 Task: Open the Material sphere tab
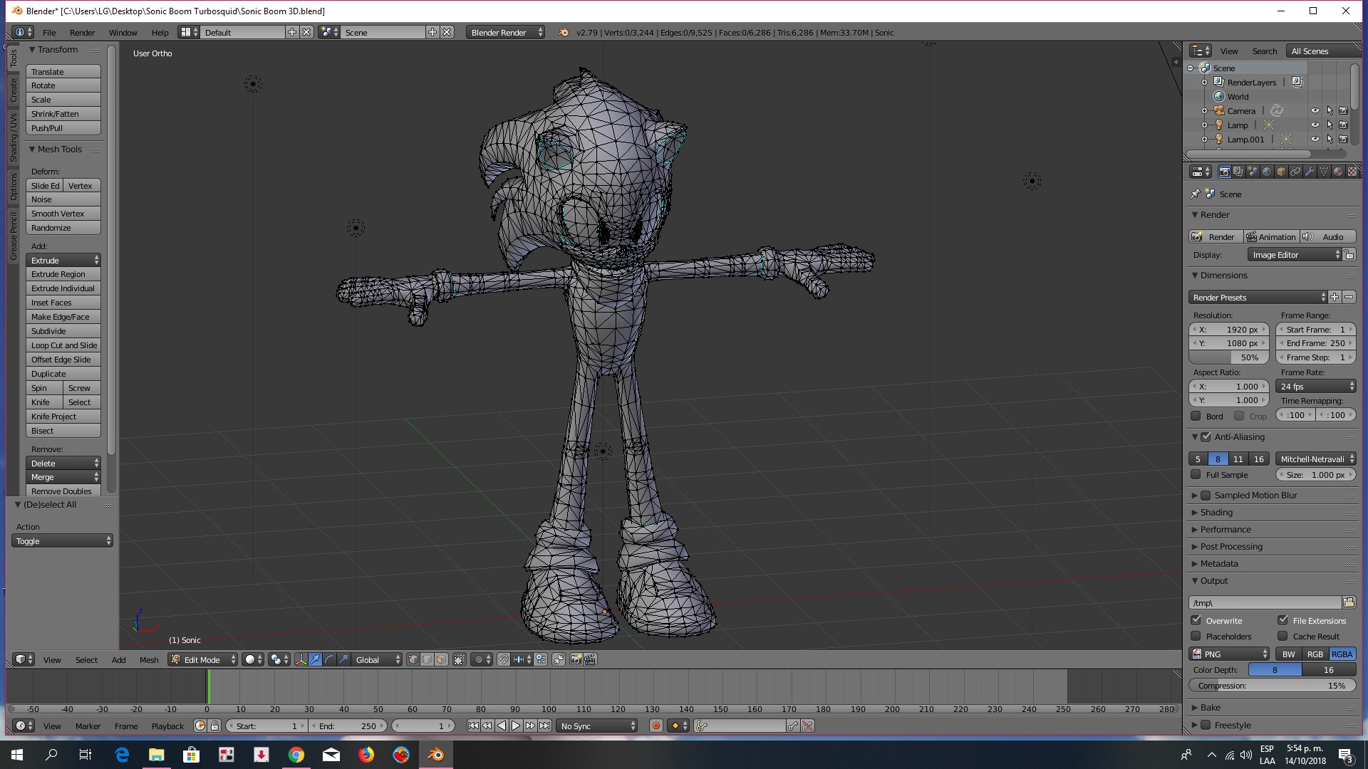[1338, 172]
